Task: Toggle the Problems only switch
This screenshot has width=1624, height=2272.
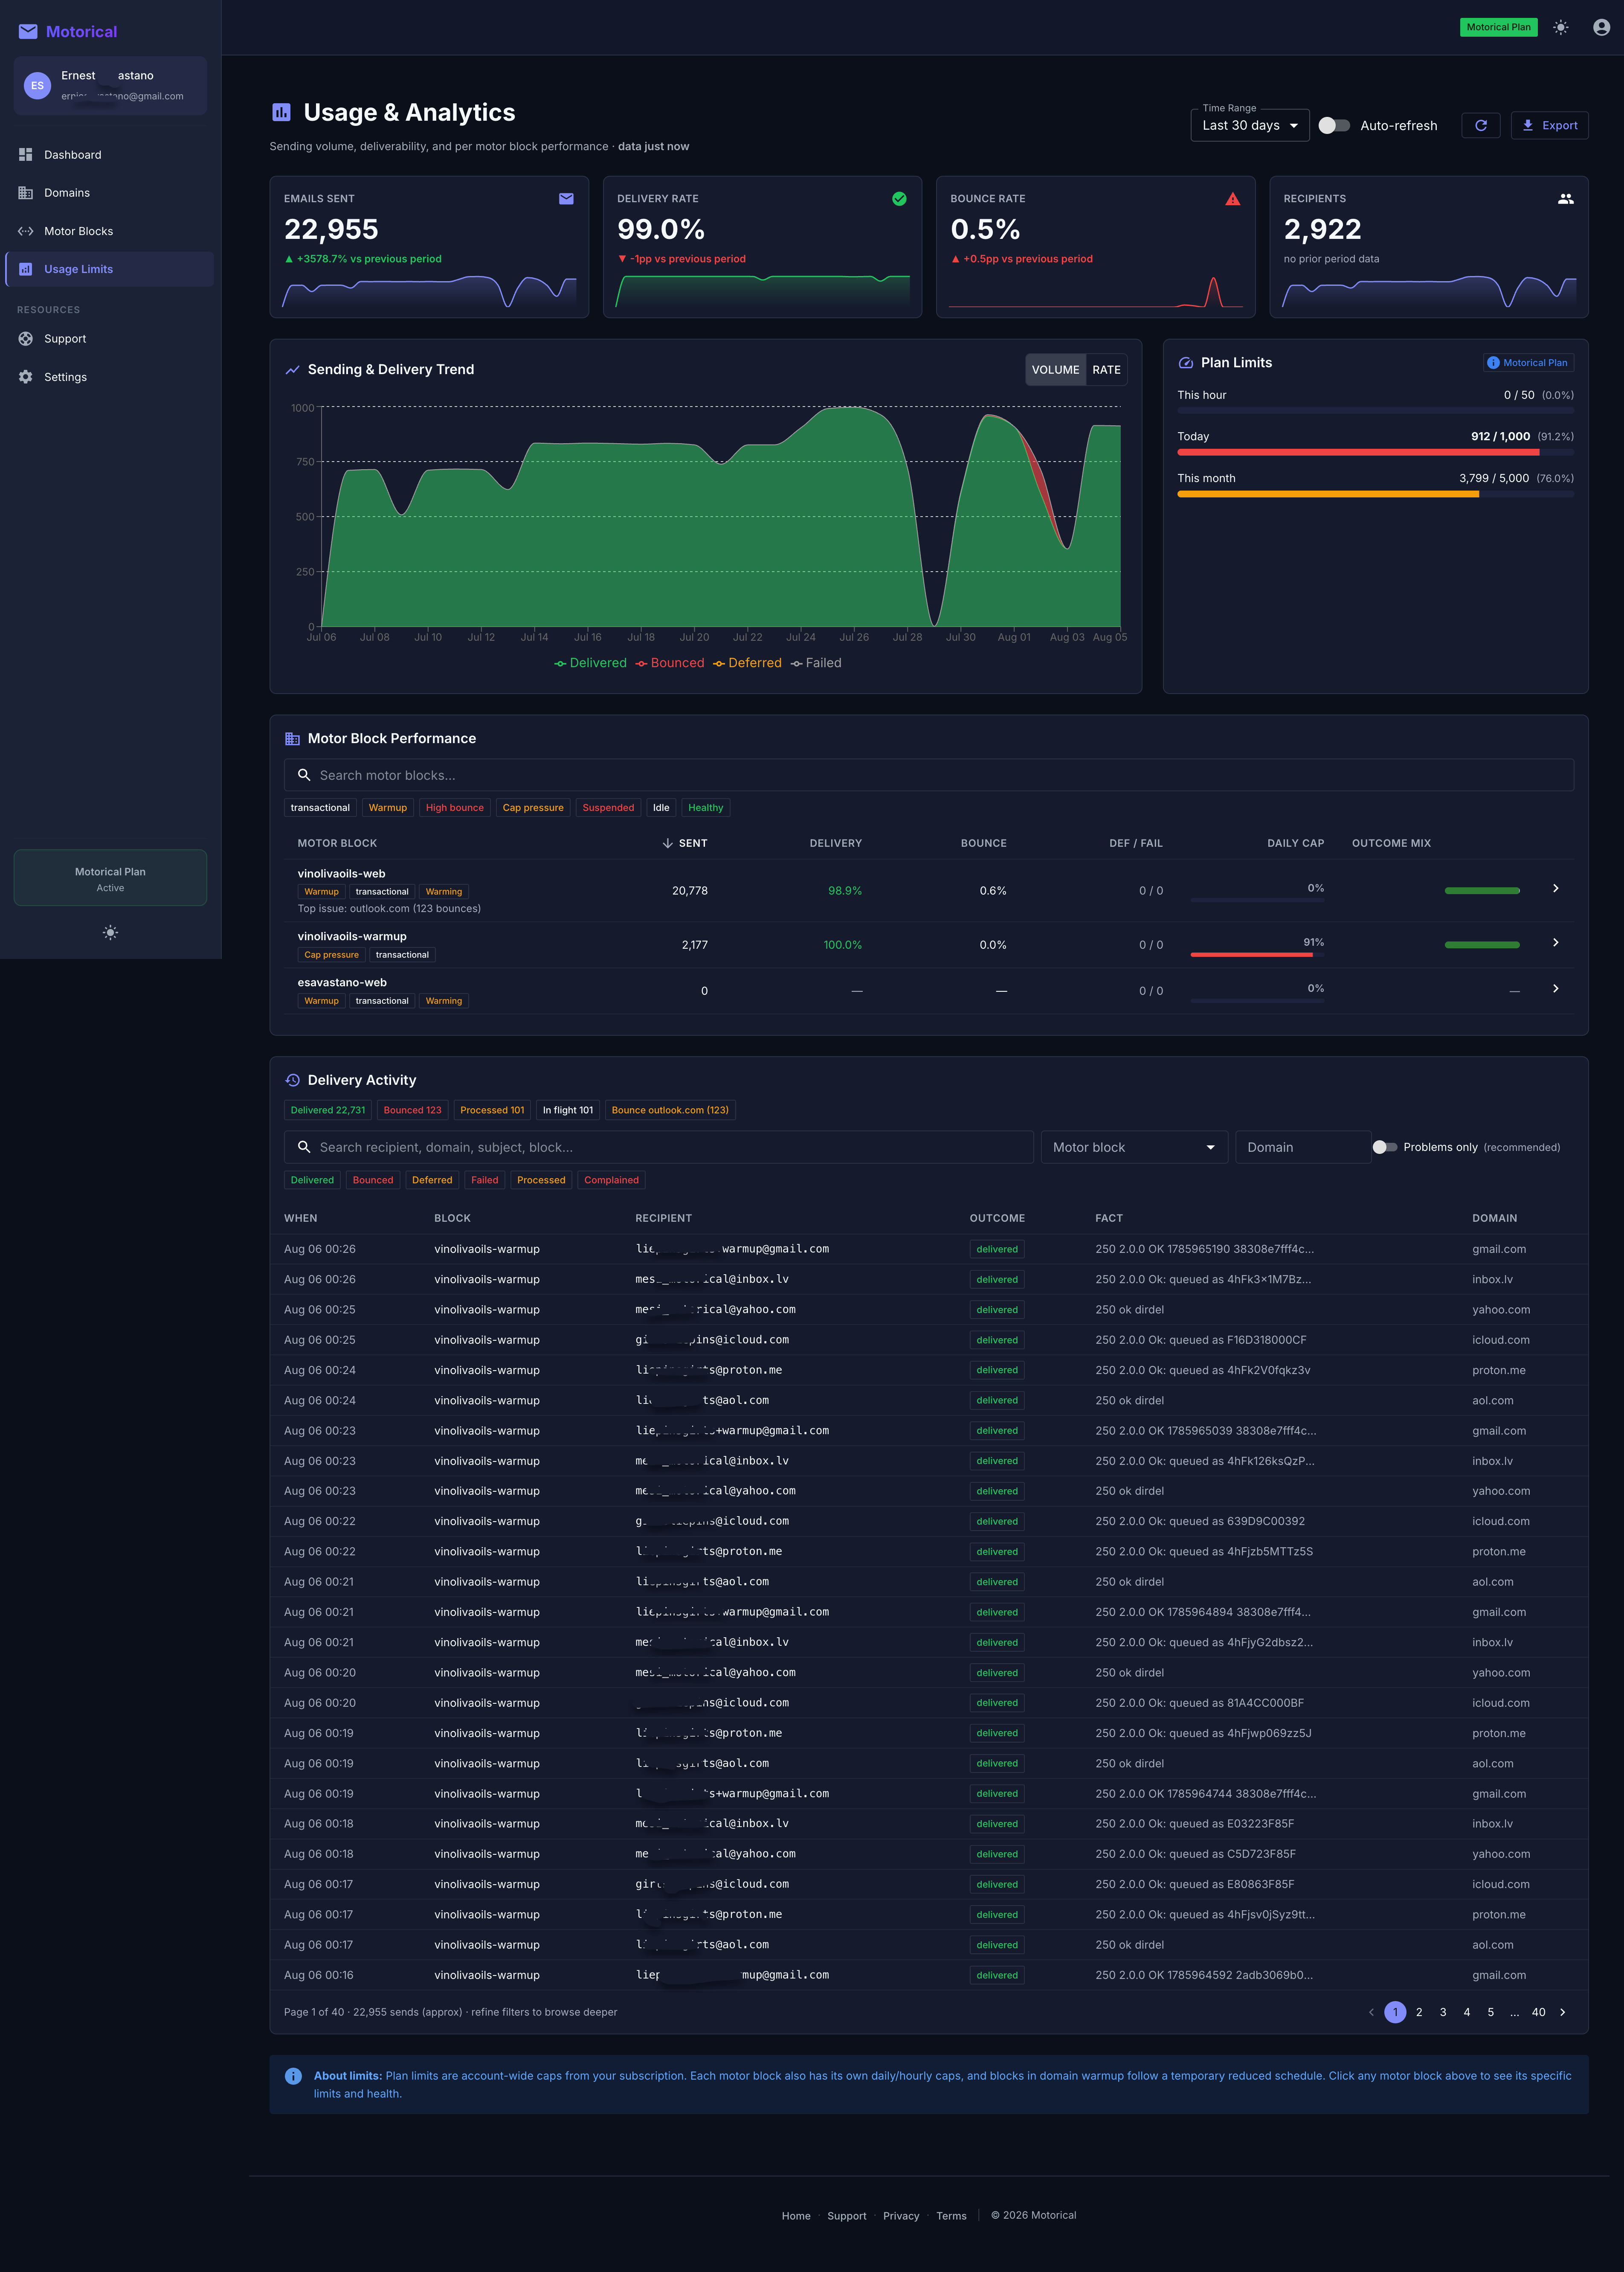Action: point(1385,1147)
